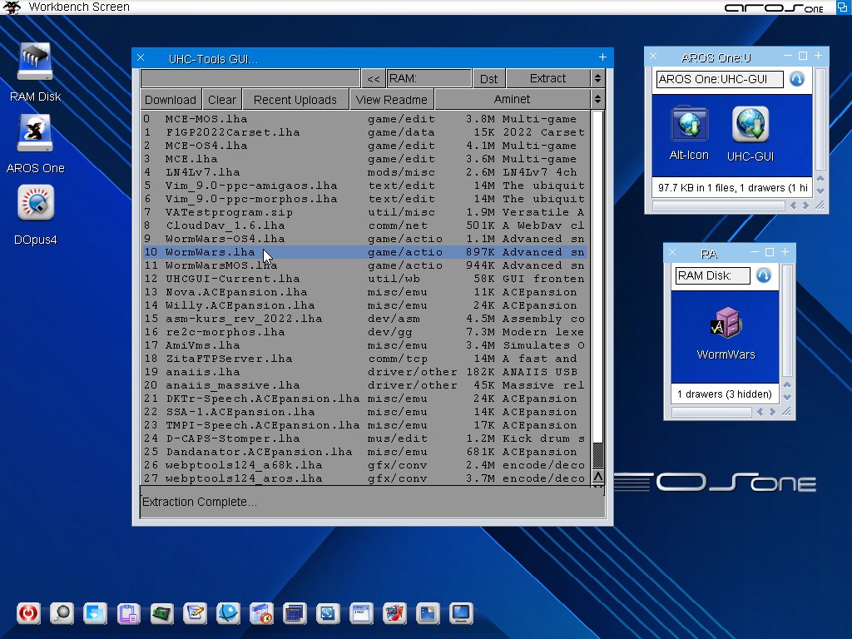This screenshot has height=639, width=852.
Task: Click the Recent Uploads button
Action: point(295,100)
